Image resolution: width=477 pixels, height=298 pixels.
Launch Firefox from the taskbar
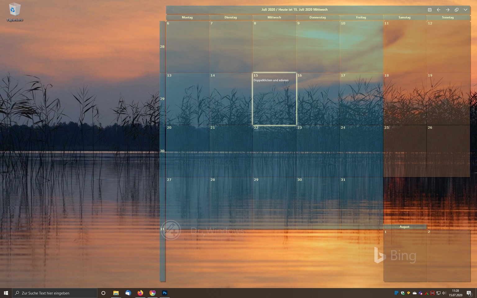tap(140, 293)
